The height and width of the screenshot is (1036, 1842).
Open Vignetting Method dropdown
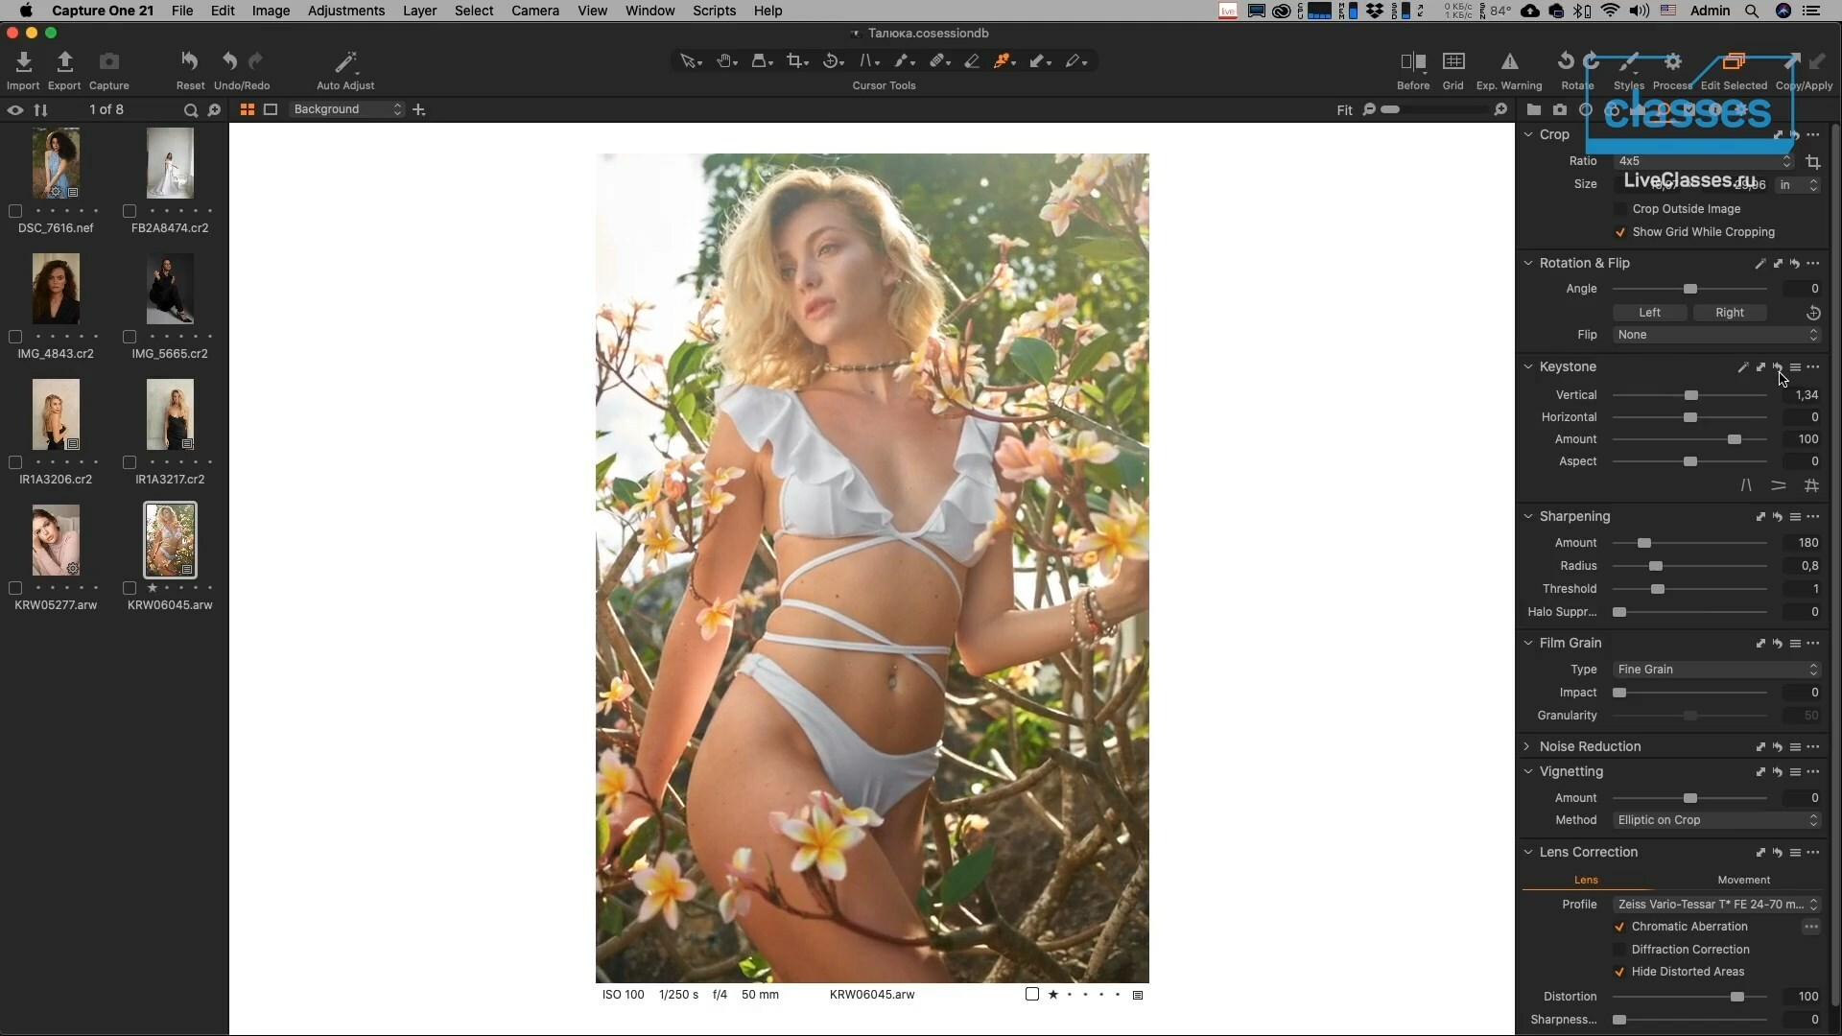(x=1716, y=820)
